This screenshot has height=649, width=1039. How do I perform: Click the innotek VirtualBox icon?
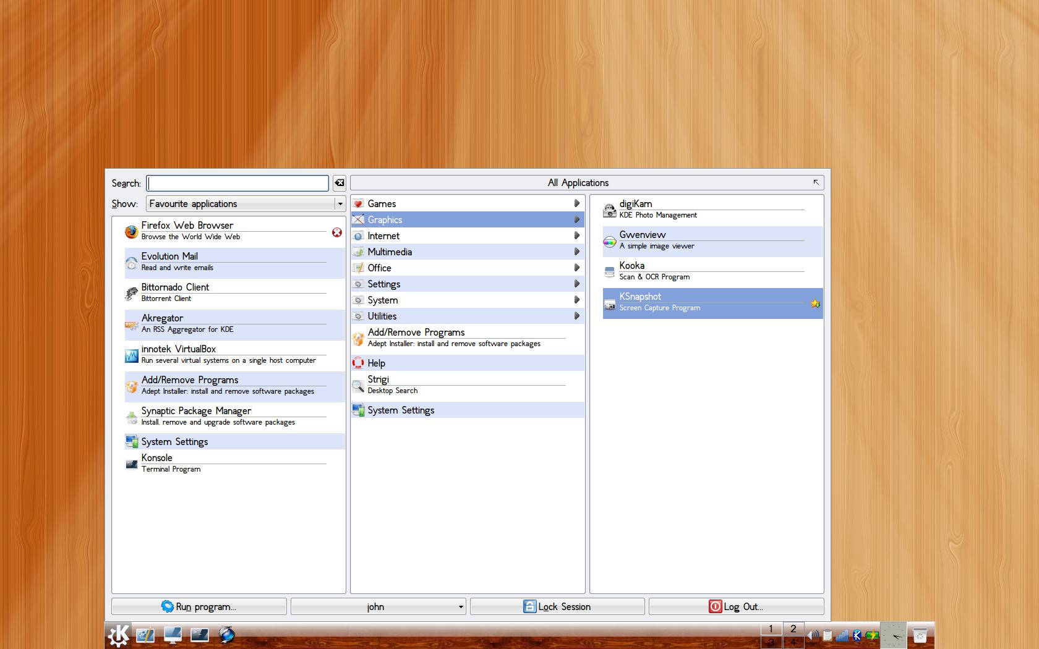pyautogui.click(x=132, y=355)
